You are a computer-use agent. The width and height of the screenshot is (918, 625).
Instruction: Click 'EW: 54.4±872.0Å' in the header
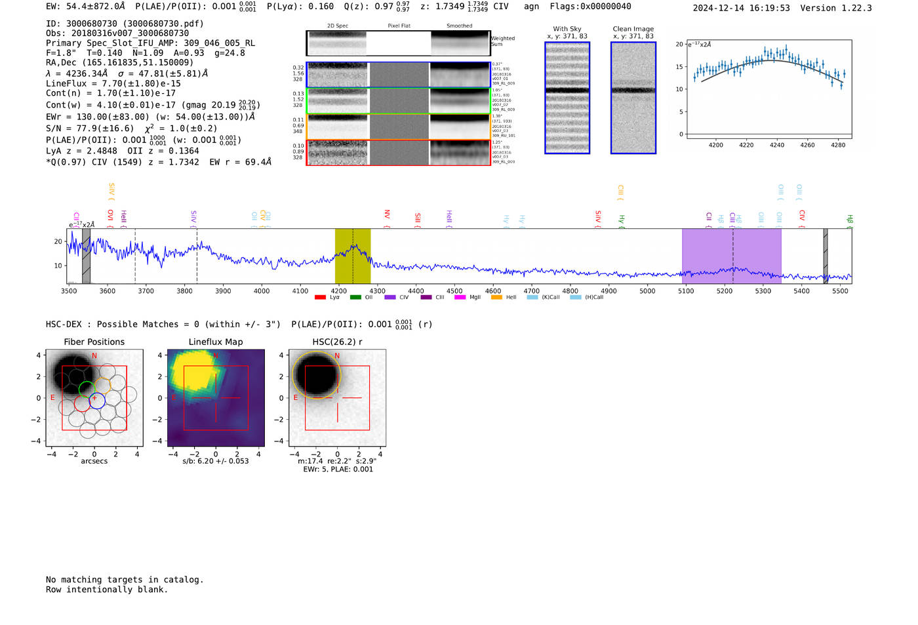point(85,7)
